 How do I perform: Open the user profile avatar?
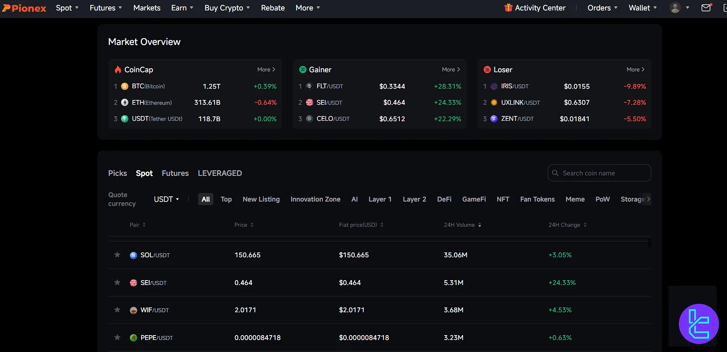coord(675,8)
